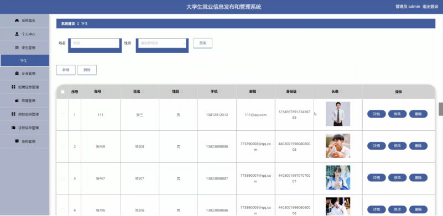Viewport: 443px width, 216px height.
Task: Click 修改 in the 姓名7 row
Action: tap(397, 177)
